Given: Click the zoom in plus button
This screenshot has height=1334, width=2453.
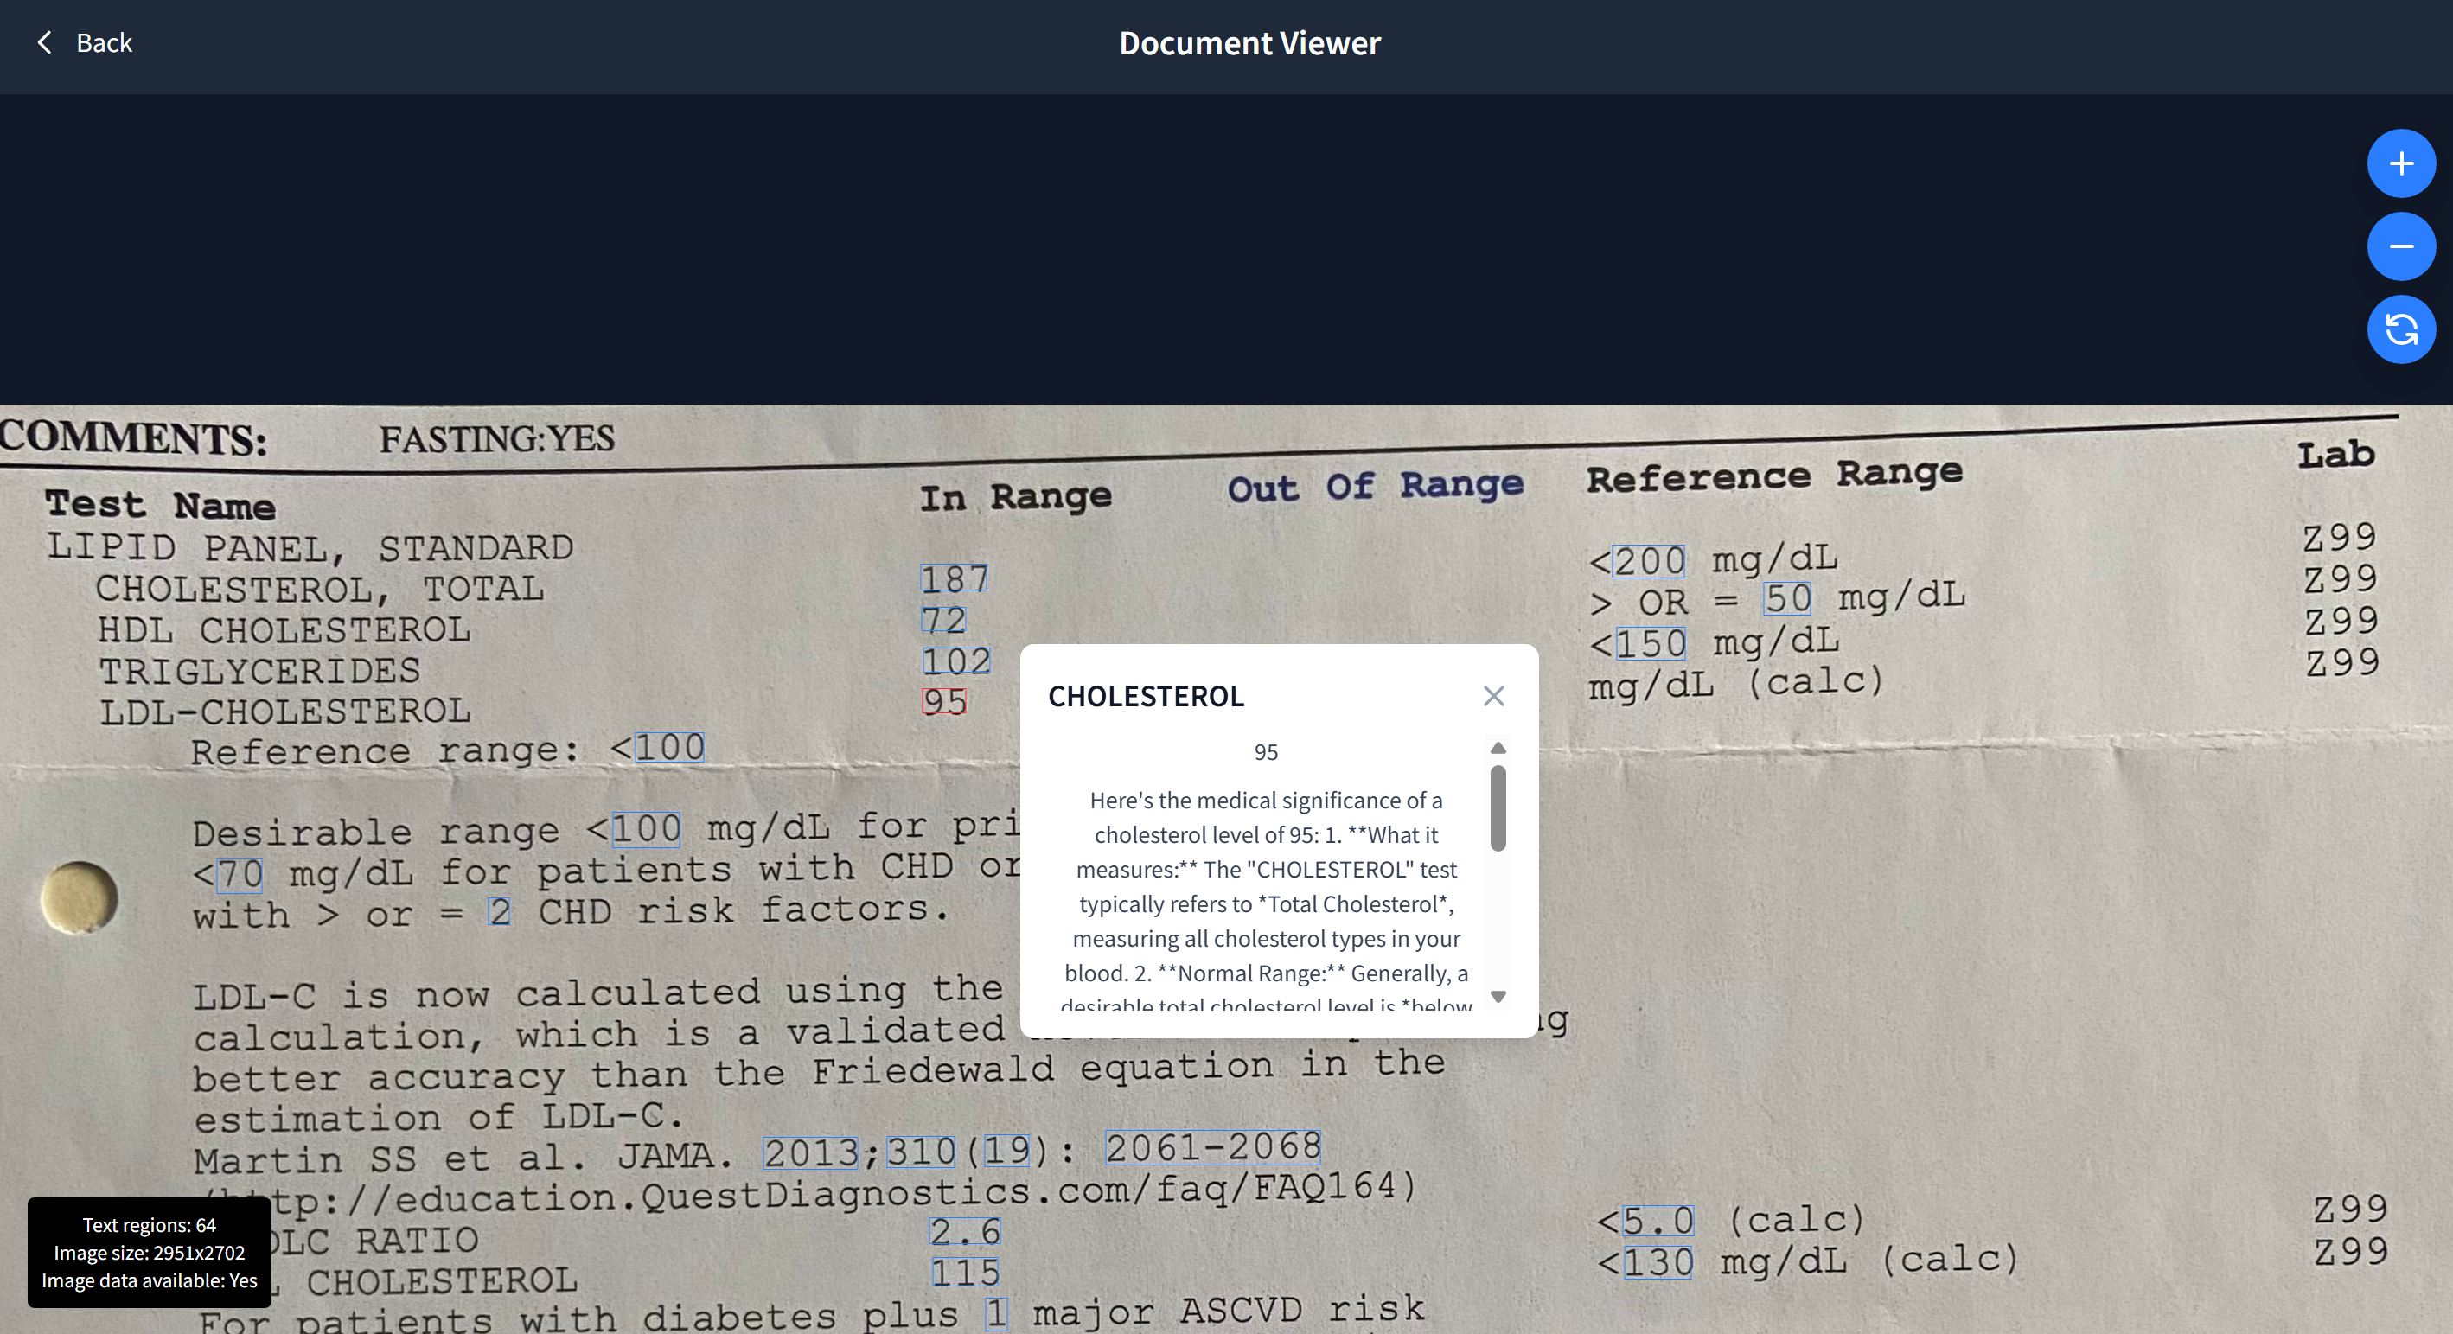Looking at the screenshot, I should tap(2400, 163).
